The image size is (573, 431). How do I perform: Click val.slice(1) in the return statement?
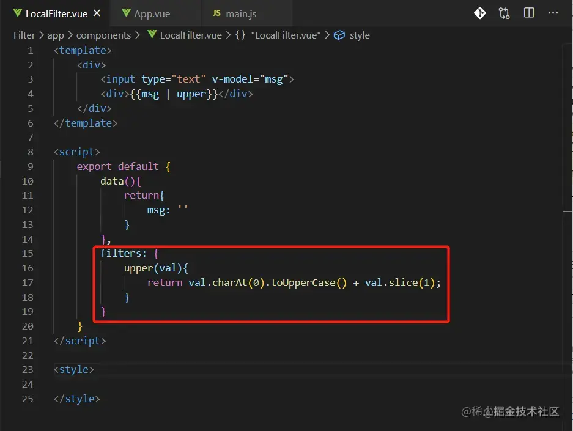(x=400, y=282)
